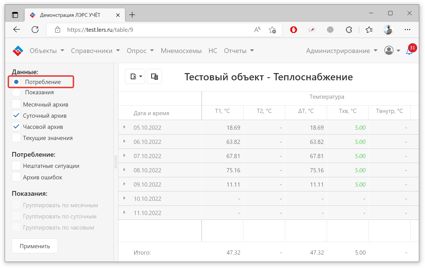Enable the Нештатные ситуации checkbox

(16, 166)
